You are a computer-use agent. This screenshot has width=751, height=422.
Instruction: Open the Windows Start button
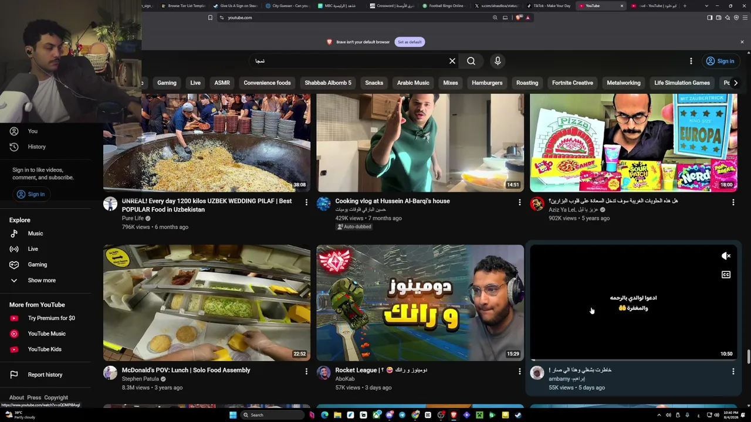tap(233, 415)
